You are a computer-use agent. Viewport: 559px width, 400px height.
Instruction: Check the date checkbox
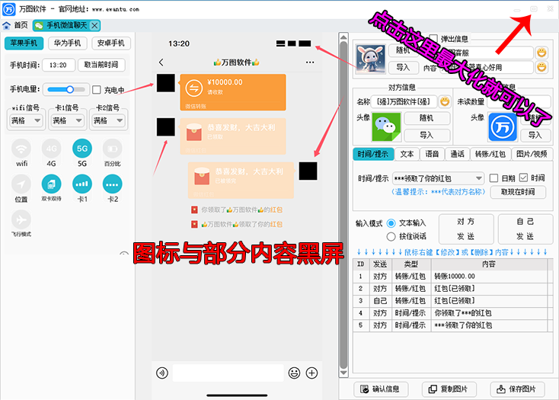point(494,178)
